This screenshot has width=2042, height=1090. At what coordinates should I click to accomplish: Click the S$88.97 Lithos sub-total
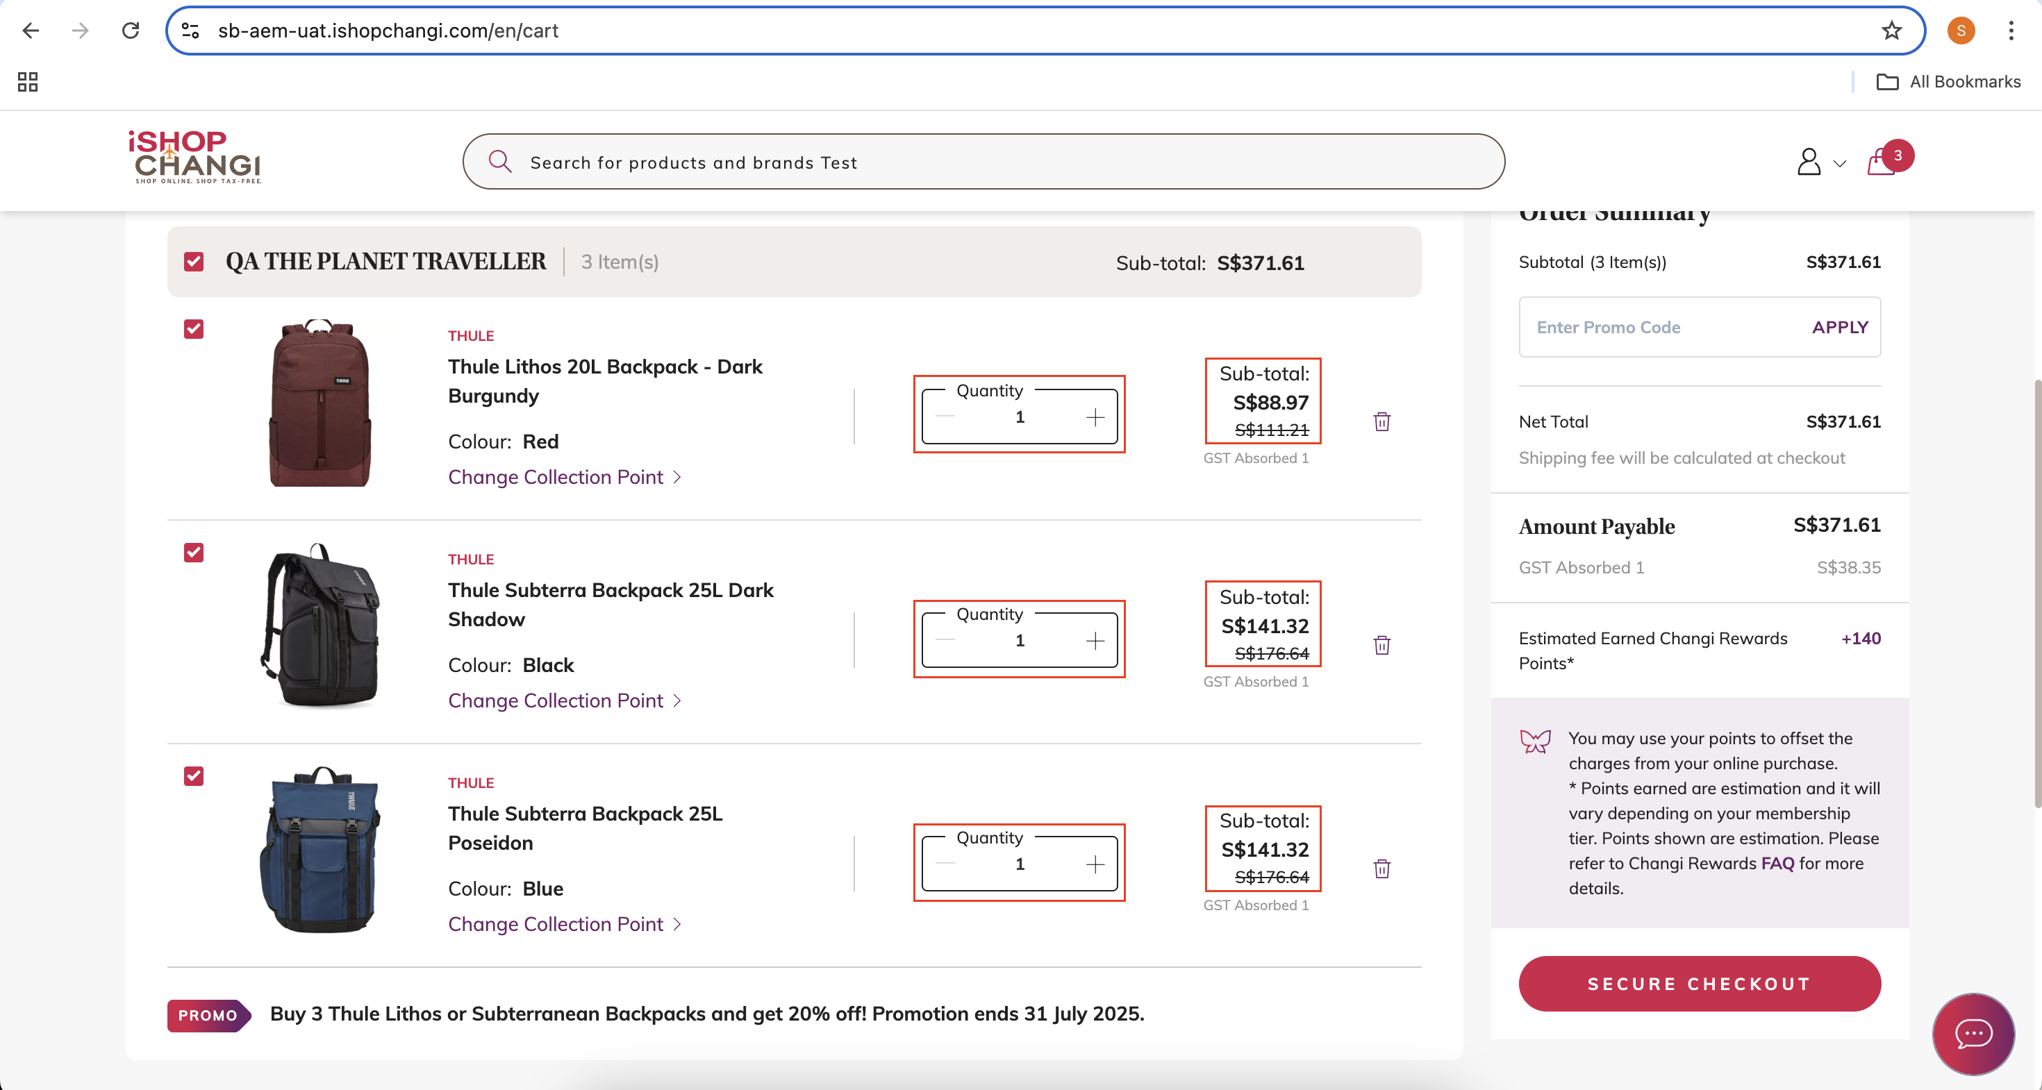click(1271, 403)
